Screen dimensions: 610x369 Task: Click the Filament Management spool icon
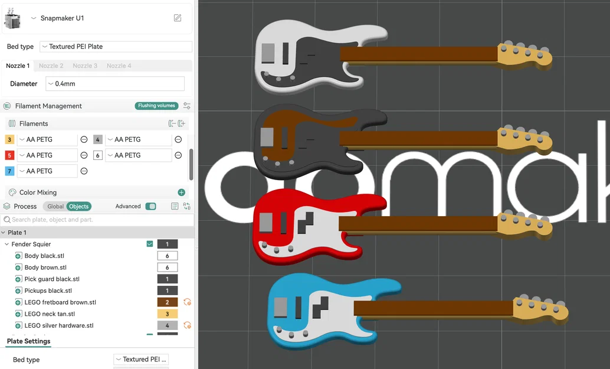[x=7, y=106]
